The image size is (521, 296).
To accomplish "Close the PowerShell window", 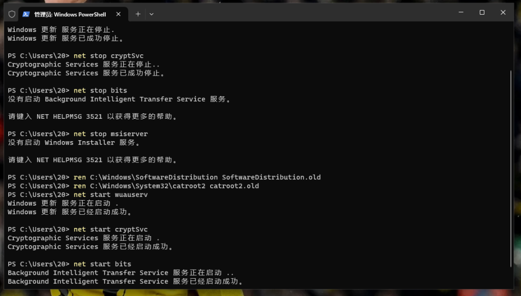I will [x=503, y=13].
